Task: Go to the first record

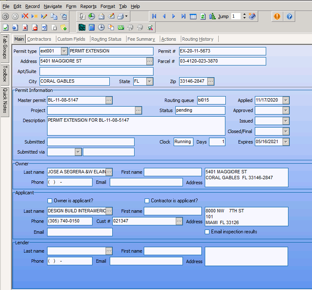Action: (154, 16)
